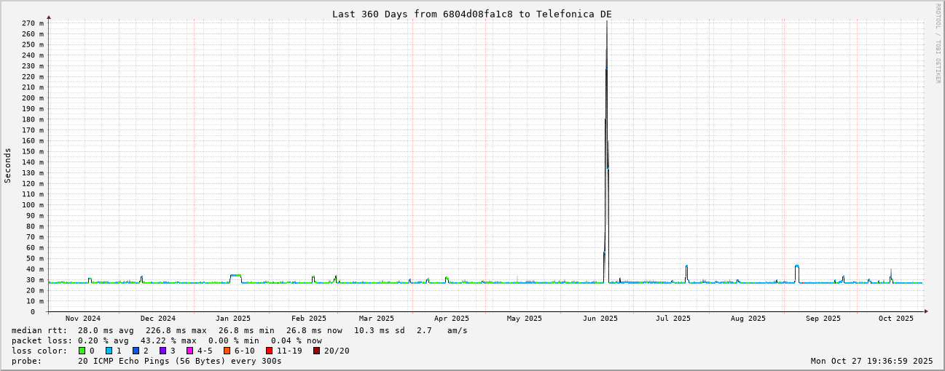The image size is (945, 371).
Task: Select the red 11-19 loss swatch
Action: click(x=269, y=351)
